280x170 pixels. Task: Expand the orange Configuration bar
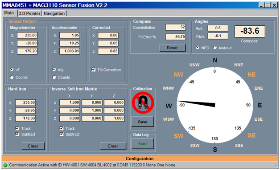[x=140, y=158]
